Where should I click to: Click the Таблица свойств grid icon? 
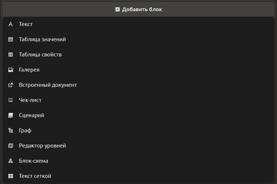tap(11, 55)
